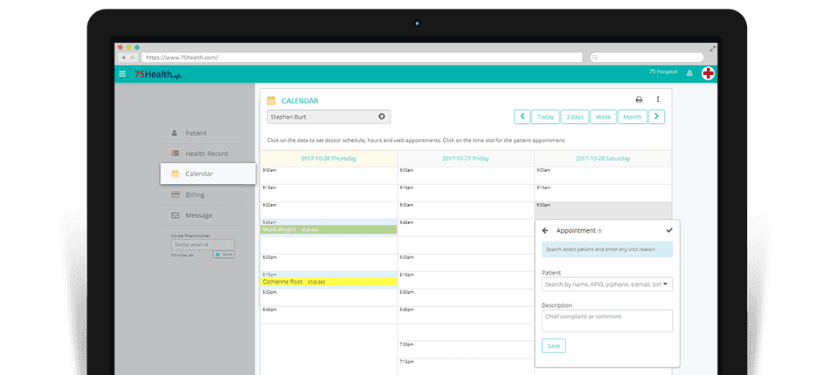Switch to Month view
Viewport: 831px width, 375px height.
633,117
